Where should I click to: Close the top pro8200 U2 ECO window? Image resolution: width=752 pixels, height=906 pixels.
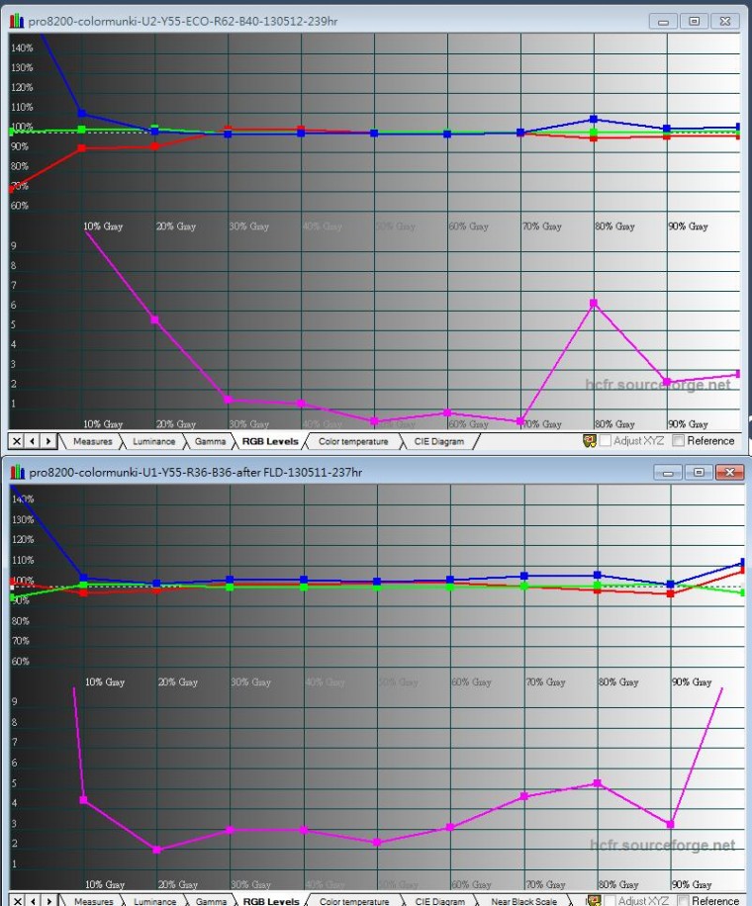[725, 22]
